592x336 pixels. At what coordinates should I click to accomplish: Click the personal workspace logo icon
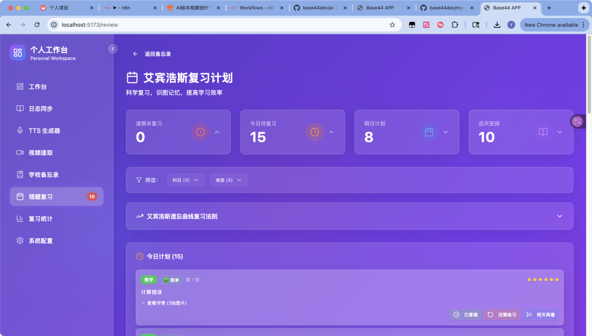(18, 53)
